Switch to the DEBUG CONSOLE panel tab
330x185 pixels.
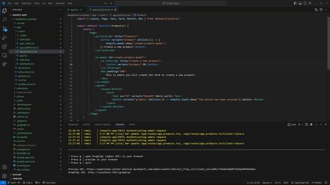(103, 124)
